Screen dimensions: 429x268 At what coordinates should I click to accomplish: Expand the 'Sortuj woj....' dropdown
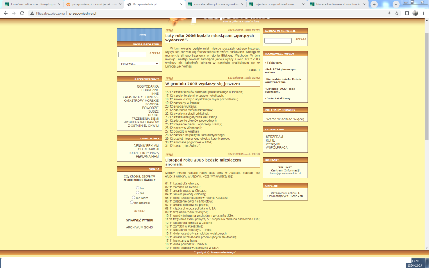tap(139, 64)
